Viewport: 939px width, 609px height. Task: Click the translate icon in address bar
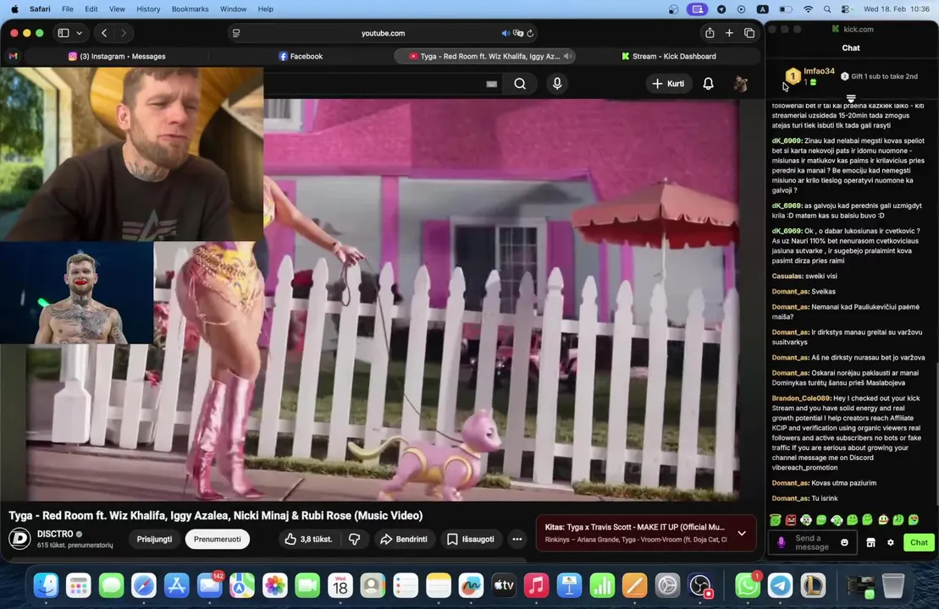click(518, 34)
